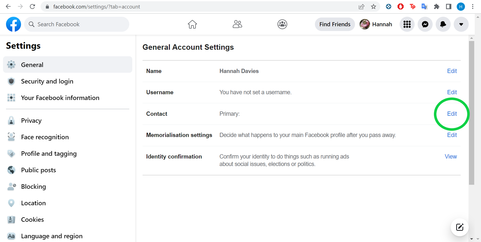This screenshot has height=242, width=481.
Task: Edit Memorialisation settings
Action: (452, 135)
